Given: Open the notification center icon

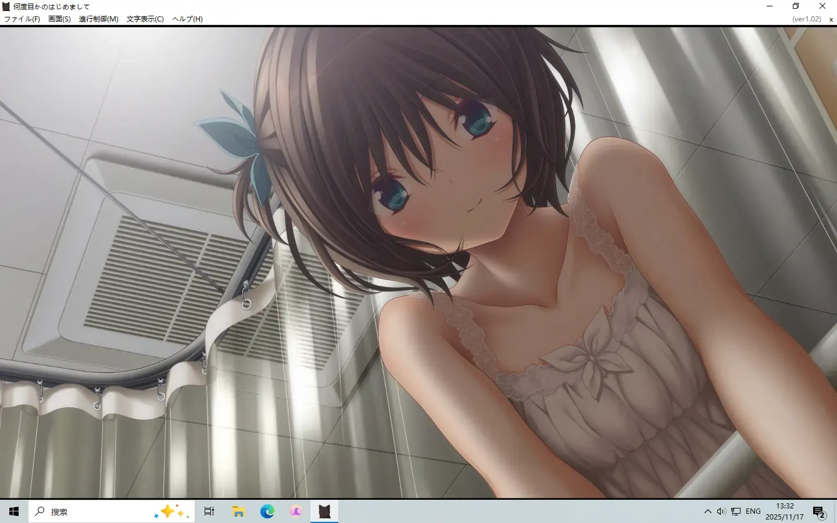Looking at the screenshot, I should [820, 511].
